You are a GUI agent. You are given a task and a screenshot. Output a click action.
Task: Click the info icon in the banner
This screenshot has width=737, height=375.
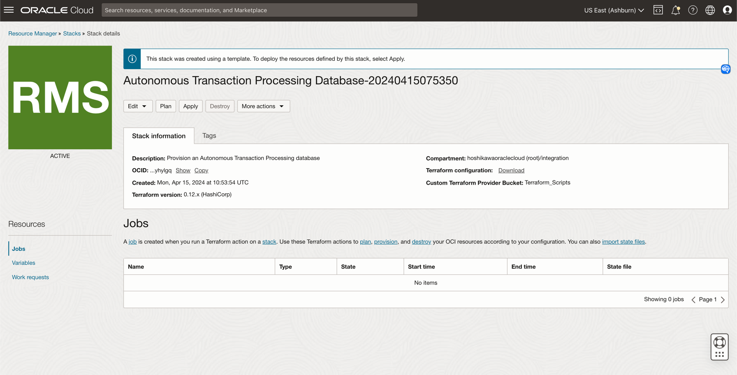coord(132,59)
